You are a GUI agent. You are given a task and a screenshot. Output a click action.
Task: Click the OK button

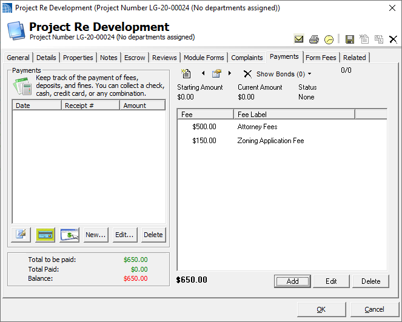point(321,309)
